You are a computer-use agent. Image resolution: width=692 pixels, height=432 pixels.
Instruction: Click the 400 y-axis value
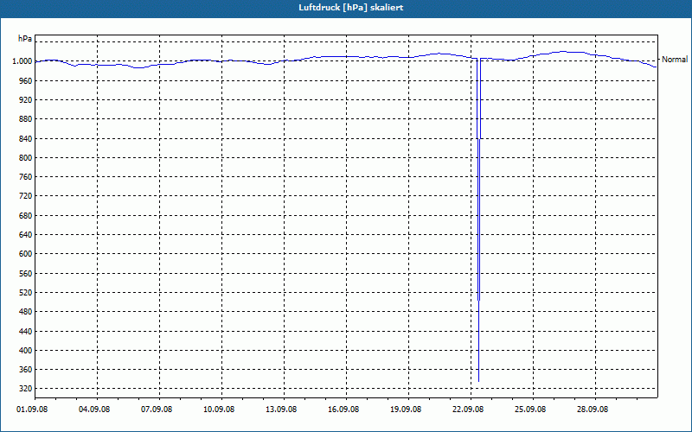[x=26, y=351]
